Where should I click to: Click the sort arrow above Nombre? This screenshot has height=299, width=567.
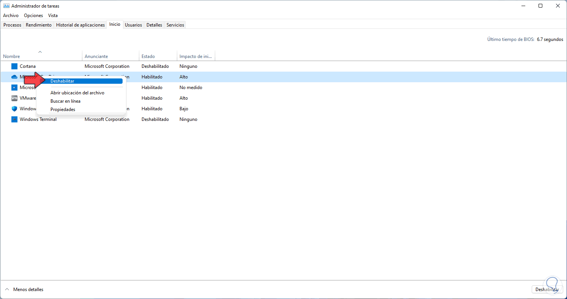point(40,52)
